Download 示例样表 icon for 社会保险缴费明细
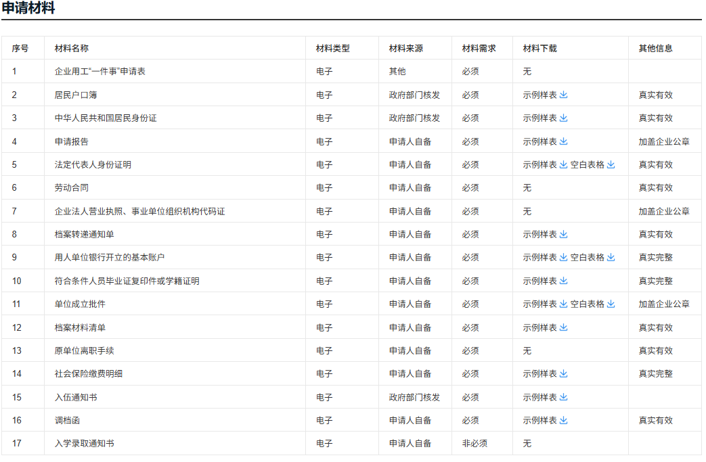 (563, 373)
